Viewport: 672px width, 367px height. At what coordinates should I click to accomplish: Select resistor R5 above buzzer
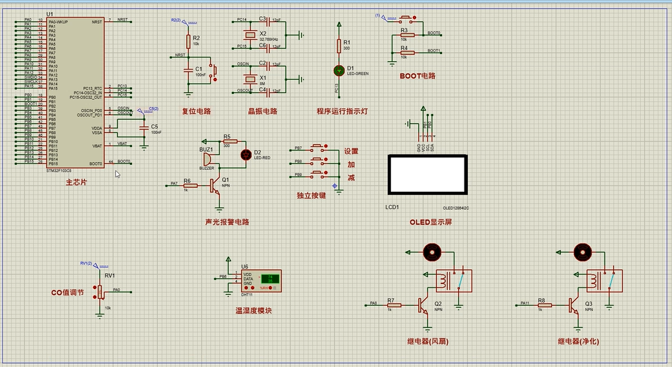point(230,141)
